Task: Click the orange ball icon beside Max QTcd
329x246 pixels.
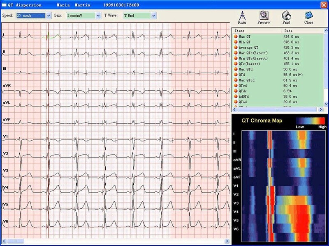Action: (236, 80)
